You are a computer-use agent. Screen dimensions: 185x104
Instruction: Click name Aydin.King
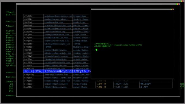tap(79, 22)
